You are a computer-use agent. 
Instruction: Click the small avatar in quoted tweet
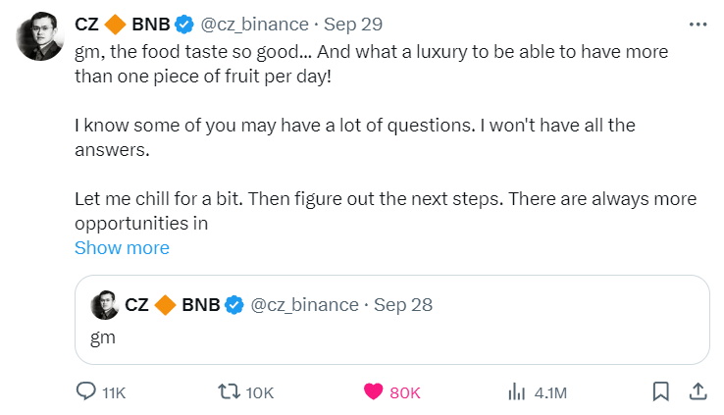pyautogui.click(x=105, y=305)
